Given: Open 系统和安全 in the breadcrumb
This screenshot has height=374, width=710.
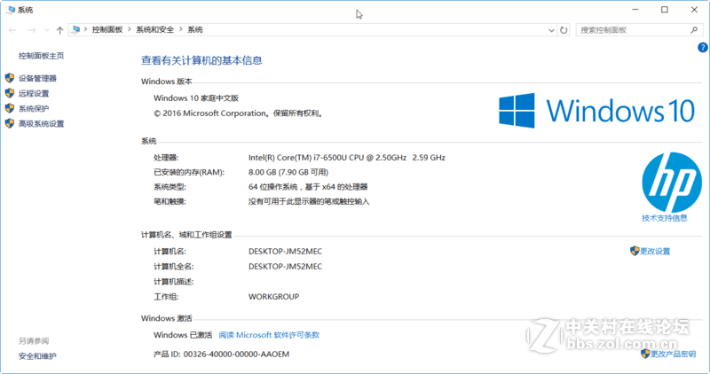Looking at the screenshot, I should point(154,29).
